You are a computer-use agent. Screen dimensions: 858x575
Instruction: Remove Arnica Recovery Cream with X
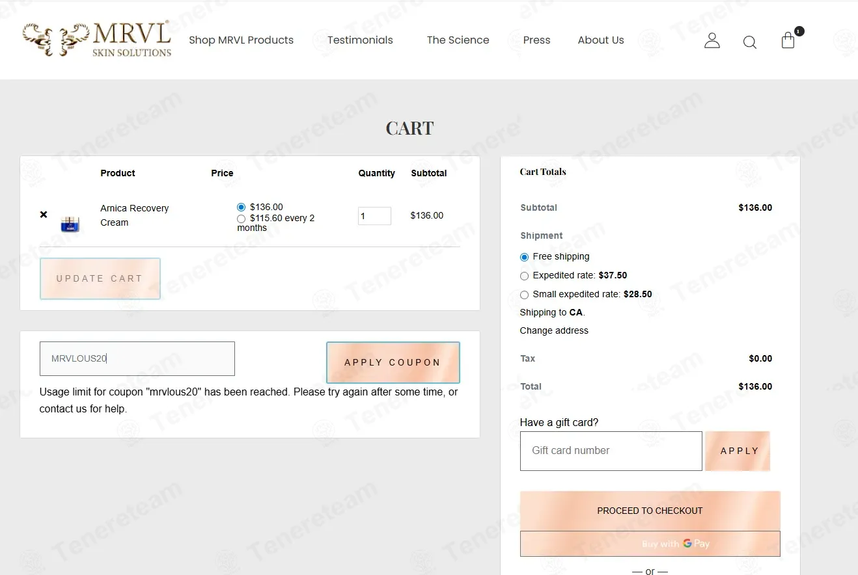pos(44,215)
